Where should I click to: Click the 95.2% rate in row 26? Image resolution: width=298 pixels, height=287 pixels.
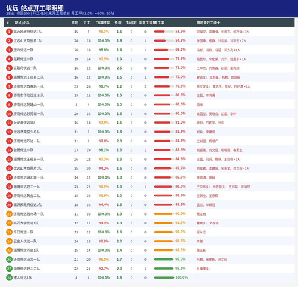pos(181,260)
